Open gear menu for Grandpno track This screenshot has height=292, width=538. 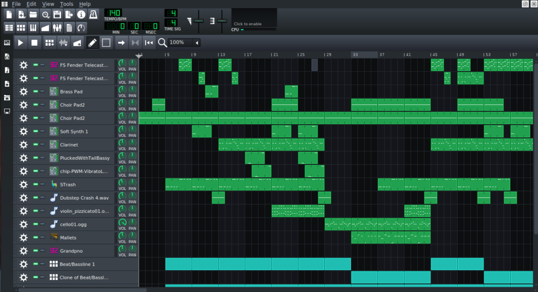(x=23, y=251)
